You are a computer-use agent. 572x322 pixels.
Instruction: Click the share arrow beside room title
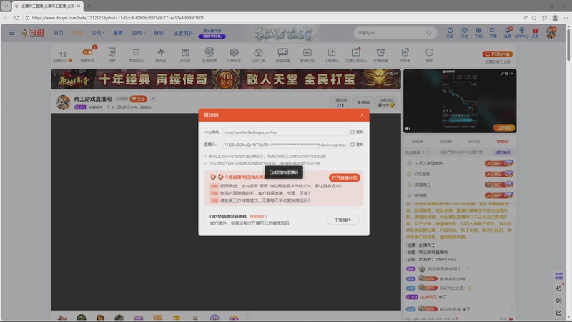153,99
